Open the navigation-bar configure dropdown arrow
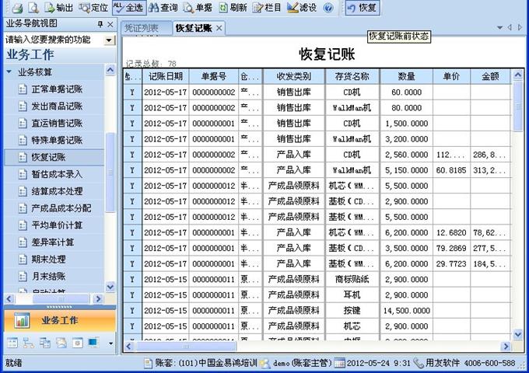The image size is (529, 373). tap(110, 343)
